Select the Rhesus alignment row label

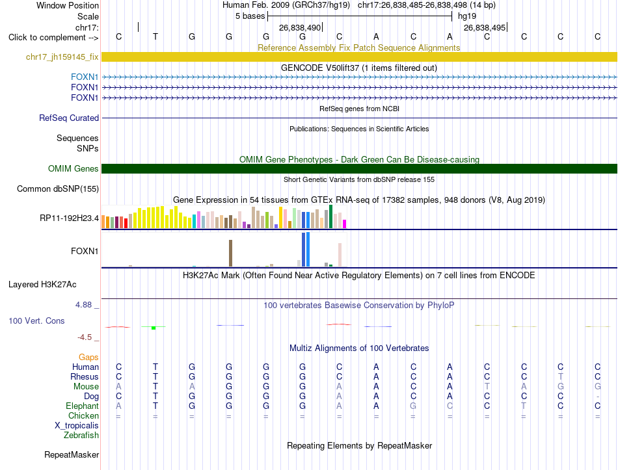point(85,377)
